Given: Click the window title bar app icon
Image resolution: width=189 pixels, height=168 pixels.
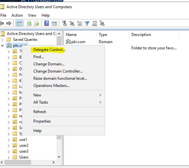Looking at the screenshot, I should 2,7.
